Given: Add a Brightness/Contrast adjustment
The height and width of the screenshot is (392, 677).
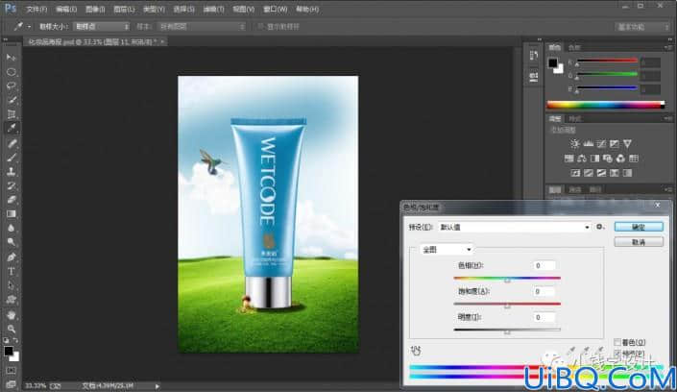Looking at the screenshot, I should tap(574, 143).
